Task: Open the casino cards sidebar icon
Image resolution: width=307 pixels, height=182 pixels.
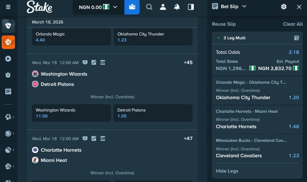Action: point(8,26)
